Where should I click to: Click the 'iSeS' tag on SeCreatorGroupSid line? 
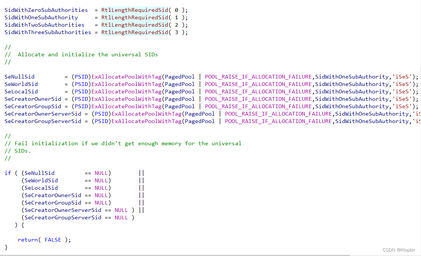pos(402,106)
